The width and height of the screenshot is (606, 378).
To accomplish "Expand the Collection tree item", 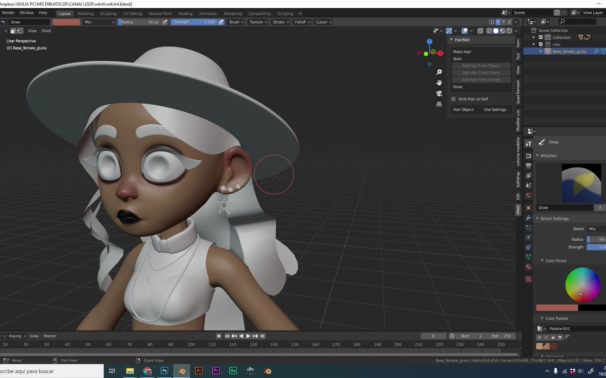I will click(533, 37).
